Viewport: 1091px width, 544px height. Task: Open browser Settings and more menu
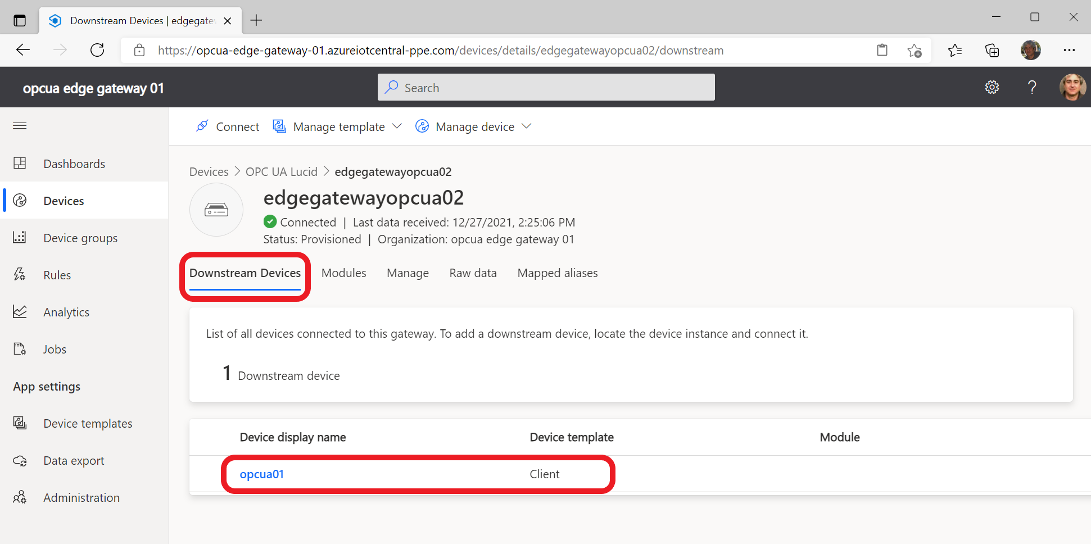[1069, 50]
